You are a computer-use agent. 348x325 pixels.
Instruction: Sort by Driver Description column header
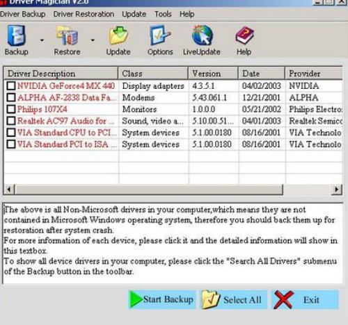(61, 74)
